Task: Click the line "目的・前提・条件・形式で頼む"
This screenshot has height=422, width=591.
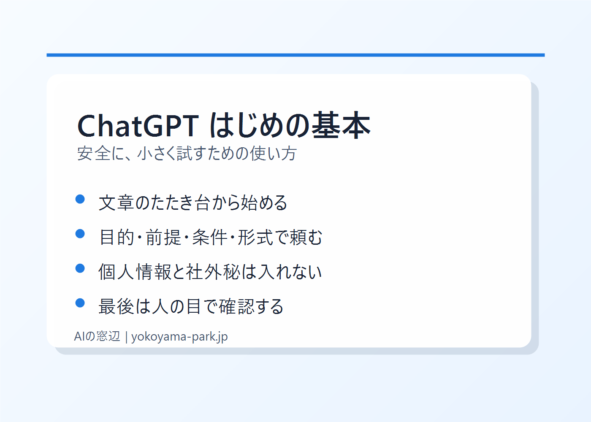Action: pos(211,237)
